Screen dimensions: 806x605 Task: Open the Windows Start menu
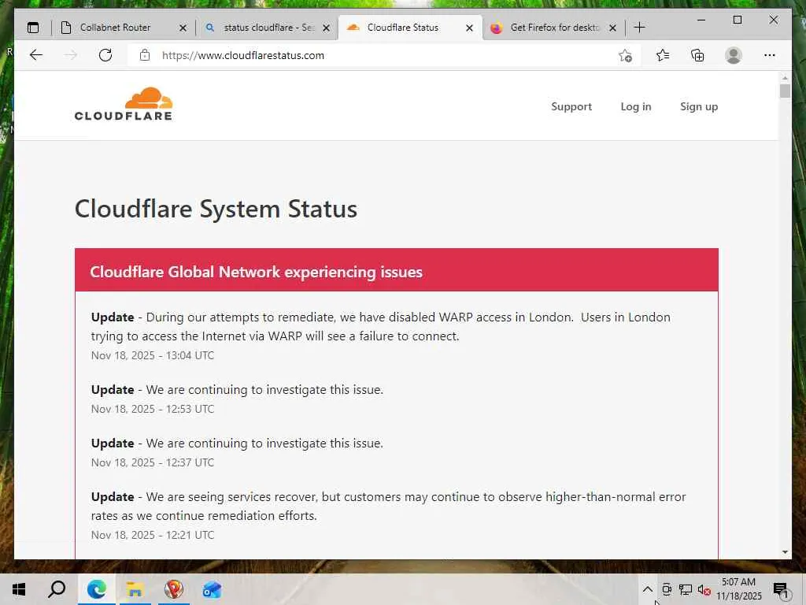(19, 589)
